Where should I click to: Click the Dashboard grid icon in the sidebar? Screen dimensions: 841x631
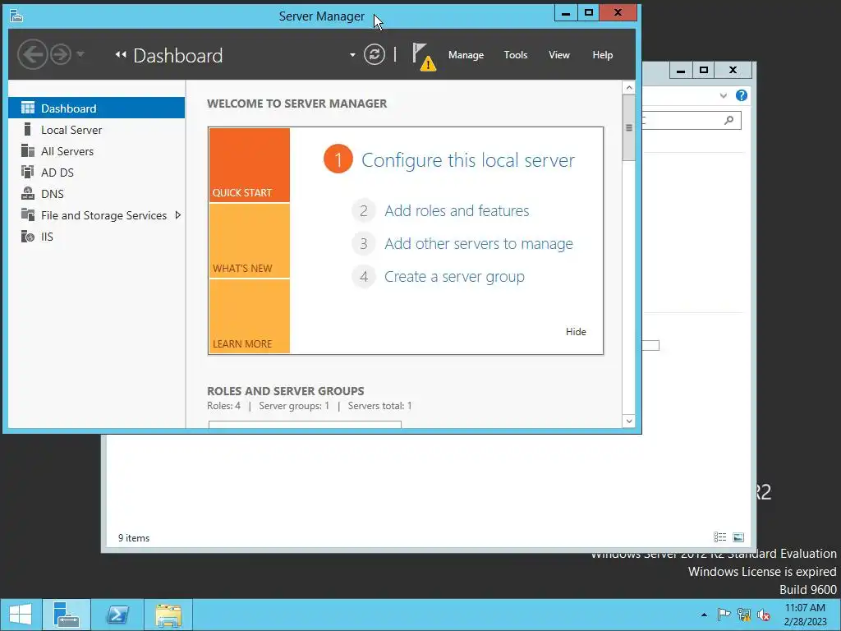(x=27, y=108)
